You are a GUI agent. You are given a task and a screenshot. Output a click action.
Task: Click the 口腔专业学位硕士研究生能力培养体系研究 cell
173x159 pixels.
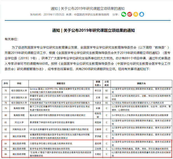pos(61,143)
